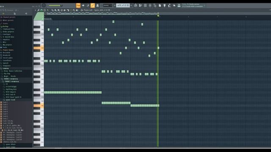Open piano roll wrench Tools menu
Image resolution: width=271 pixels, height=152 pixels.
coord(39,10)
